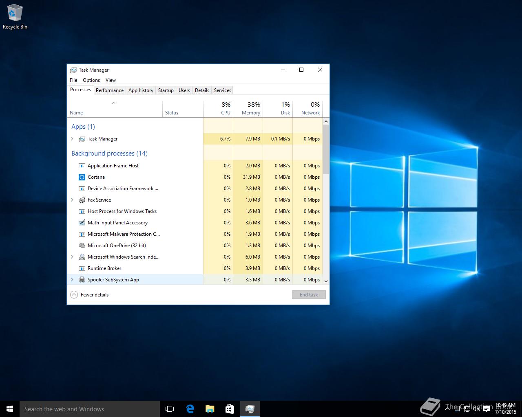This screenshot has width=522, height=417.
Task: Click the Windows Search Indexer icon
Action: tap(82, 257)
